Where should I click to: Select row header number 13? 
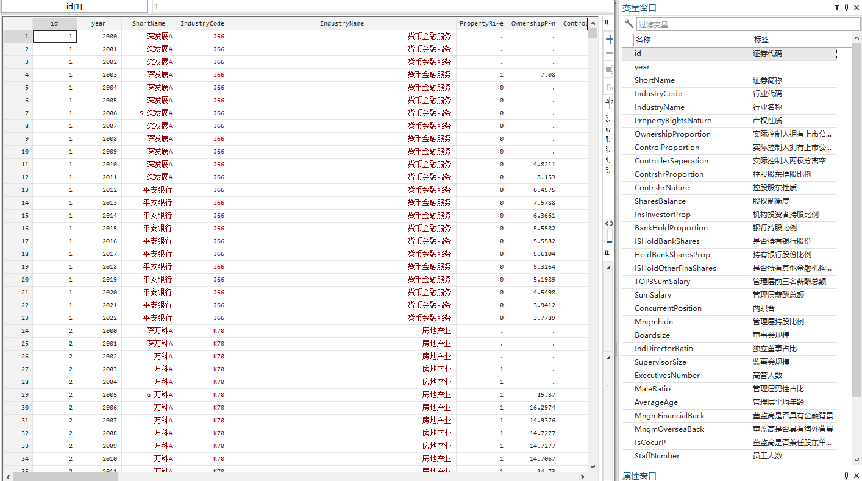click(x=18, y=190)
